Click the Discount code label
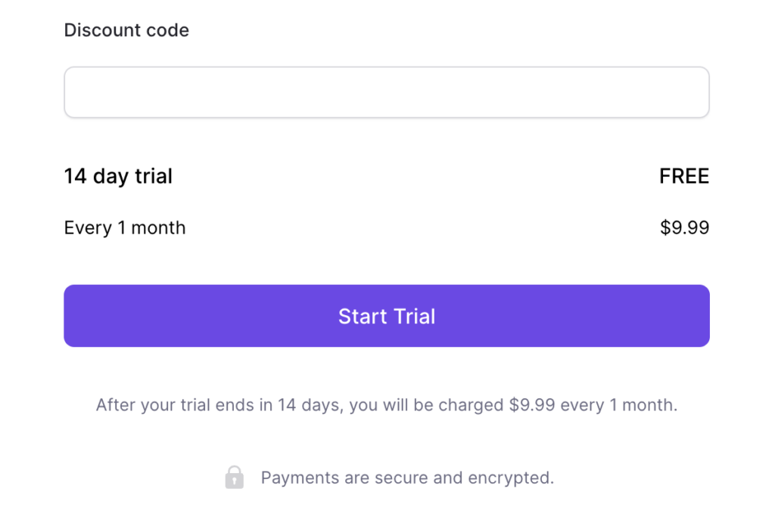Image resolution: width=775 pixels, height=529 pixels. click(126, 30)
